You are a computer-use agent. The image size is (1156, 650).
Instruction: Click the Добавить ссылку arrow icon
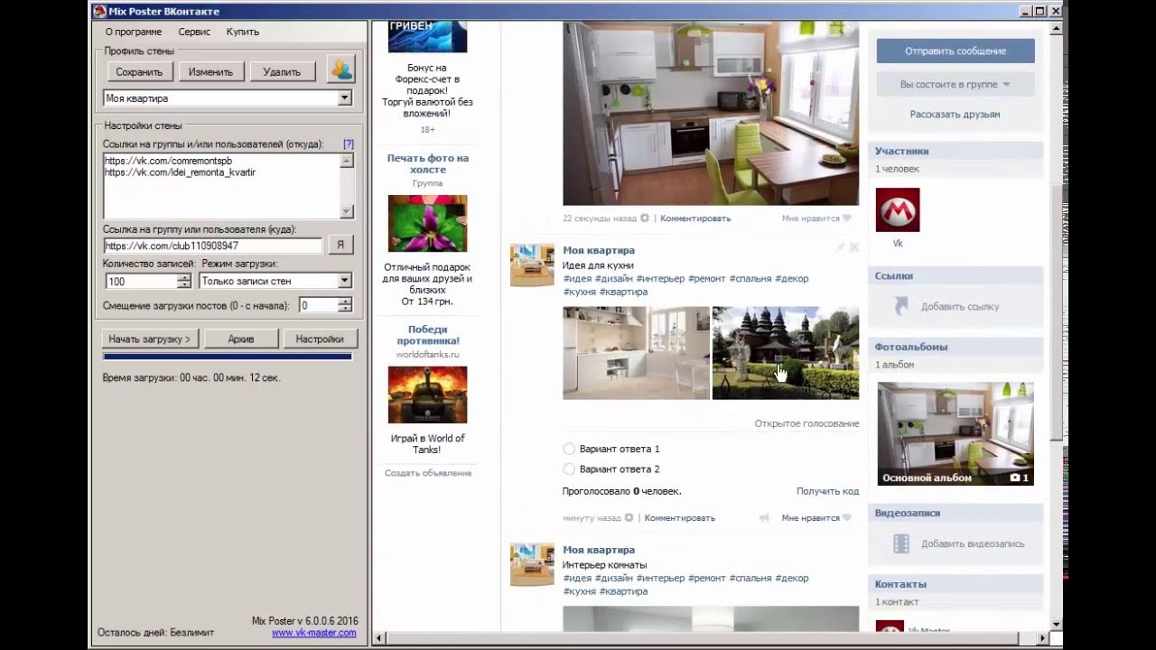[901, 307]
